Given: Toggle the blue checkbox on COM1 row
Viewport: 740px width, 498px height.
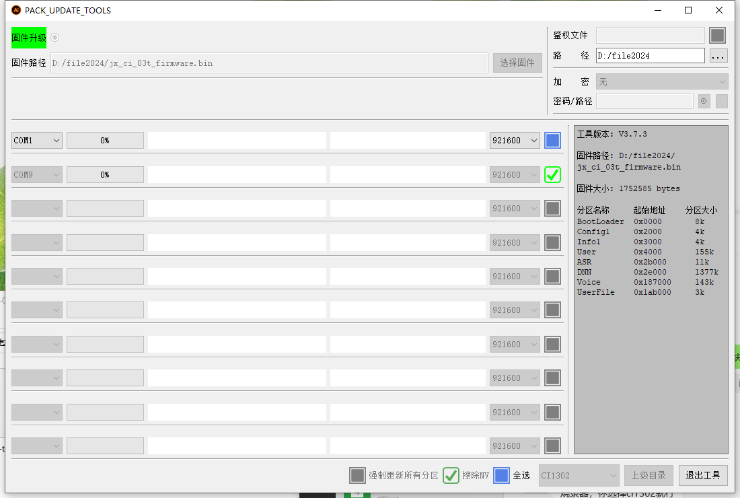Looking at the screenshot, I should (552, 140).
